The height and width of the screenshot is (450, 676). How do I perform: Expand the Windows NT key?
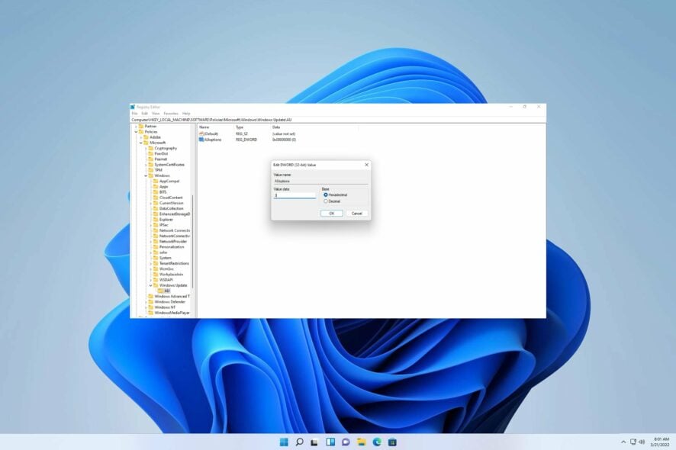[x=146, y=307]
